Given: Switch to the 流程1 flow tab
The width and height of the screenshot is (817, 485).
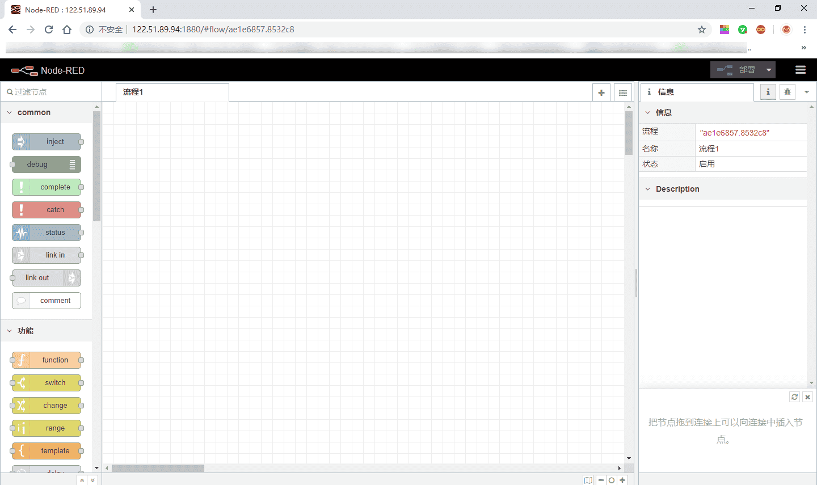Looking at the screenshot, I should click(172, 92).
